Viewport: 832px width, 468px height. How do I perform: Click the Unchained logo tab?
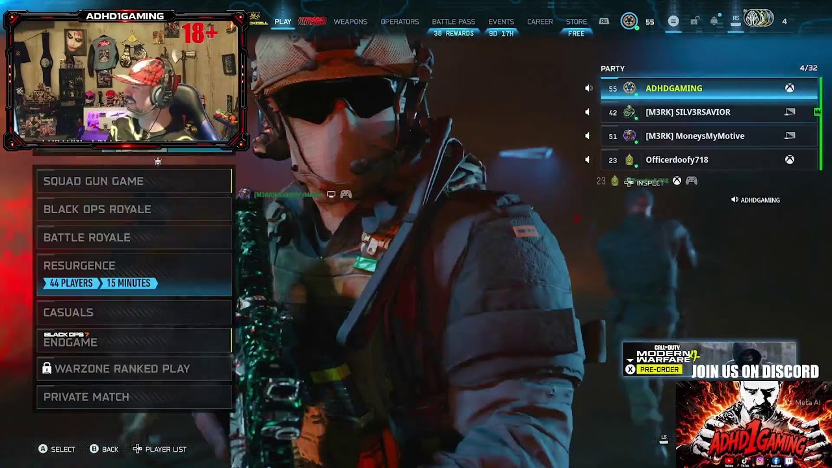click(x=312, y=21)
